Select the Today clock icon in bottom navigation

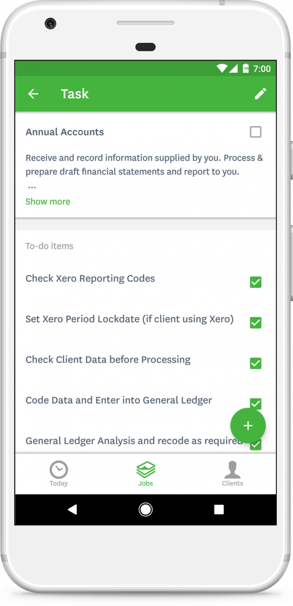(x=59, y=469)
